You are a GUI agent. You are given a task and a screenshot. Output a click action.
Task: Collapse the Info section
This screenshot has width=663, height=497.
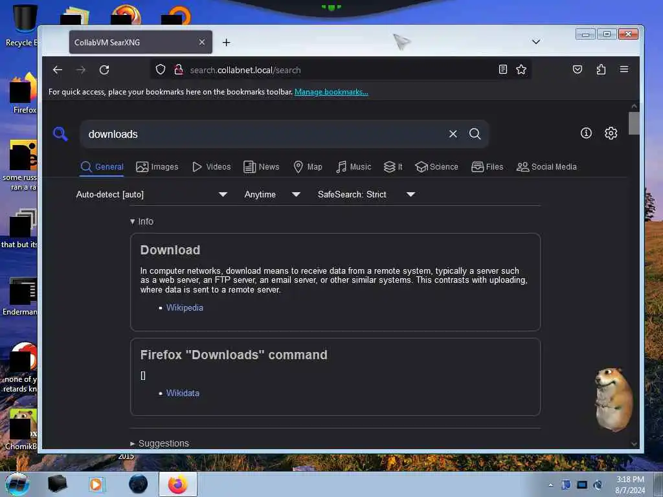[x=142, y=221]
